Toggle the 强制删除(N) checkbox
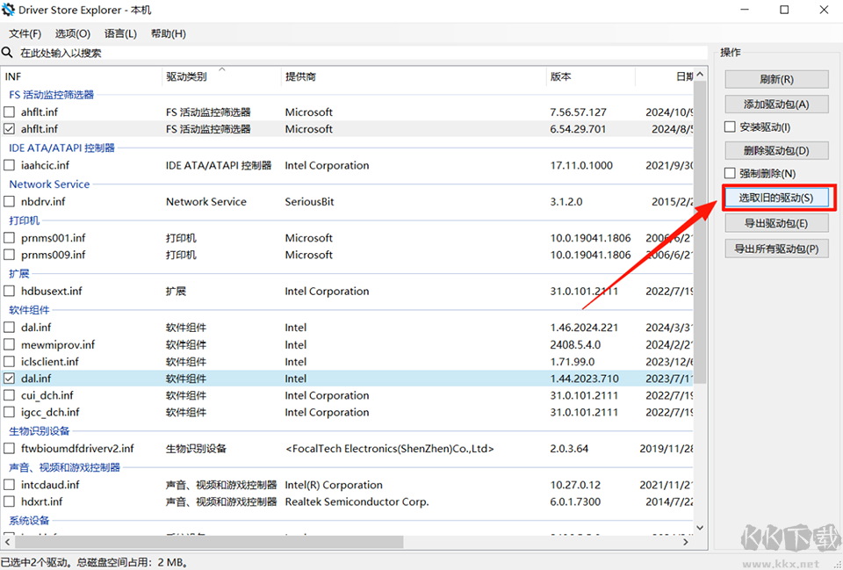This screenshot has width=843, height=570. [x=730, y=173]
